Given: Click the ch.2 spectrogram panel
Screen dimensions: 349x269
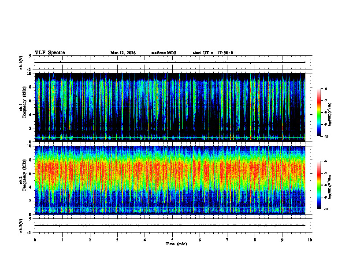Looking at the screenshot, I should pos(170,180).
